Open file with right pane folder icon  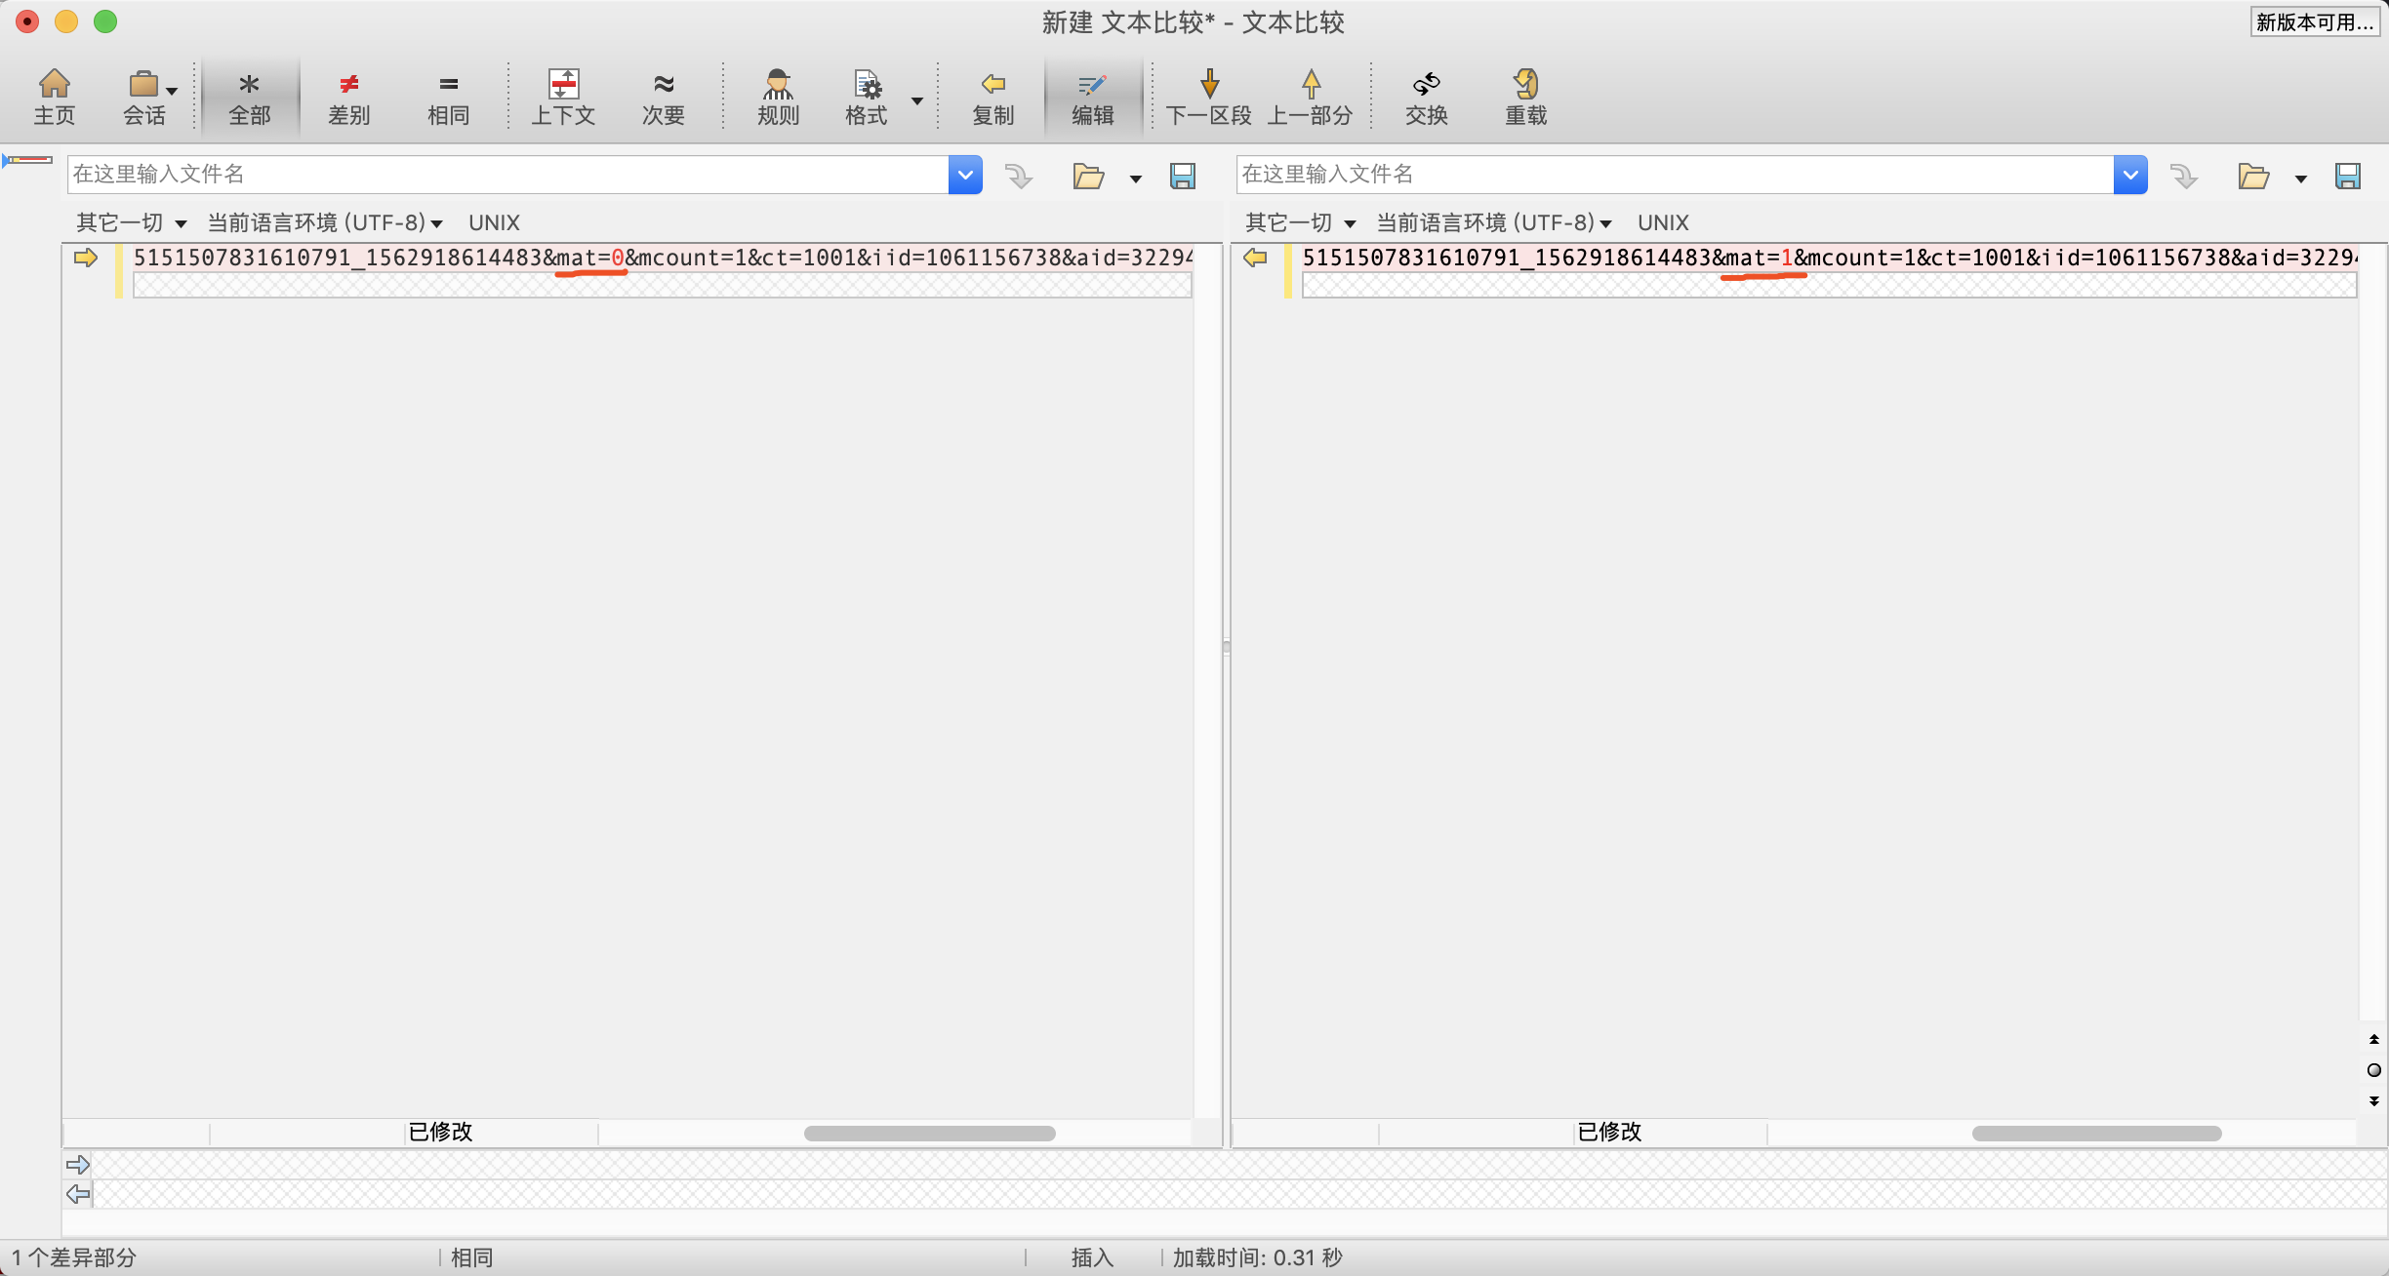click(2253, 176)
